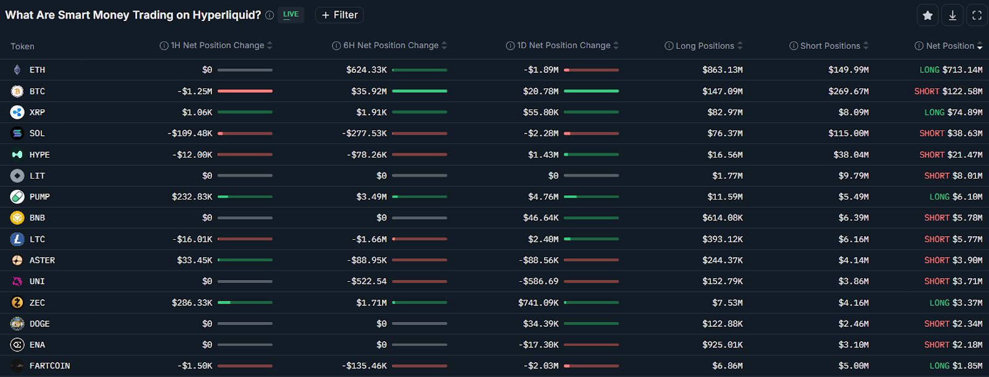Screen dimensions: 989x377
Task: Sort by 1H Net Position Change
Action: (x=270, y=46)
